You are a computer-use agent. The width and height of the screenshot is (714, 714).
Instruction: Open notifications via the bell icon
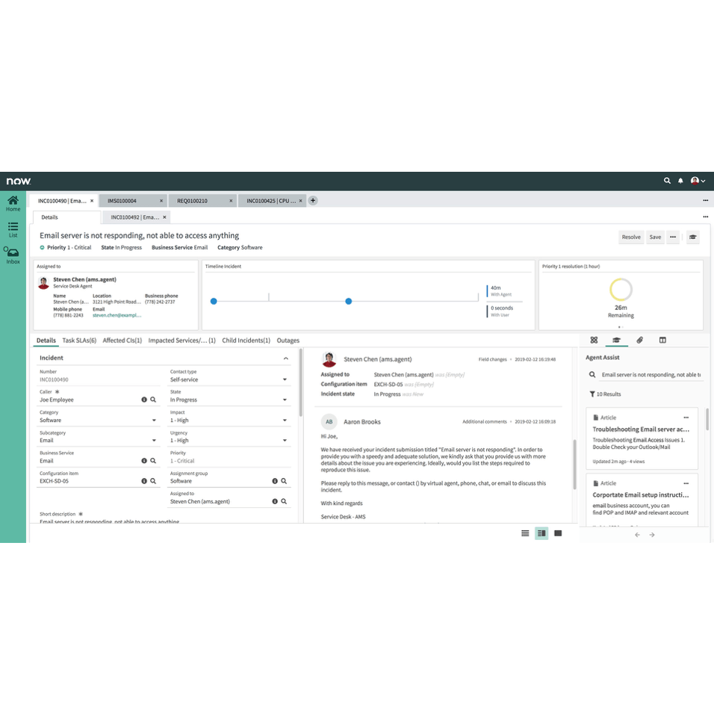[x=680, y=181]
